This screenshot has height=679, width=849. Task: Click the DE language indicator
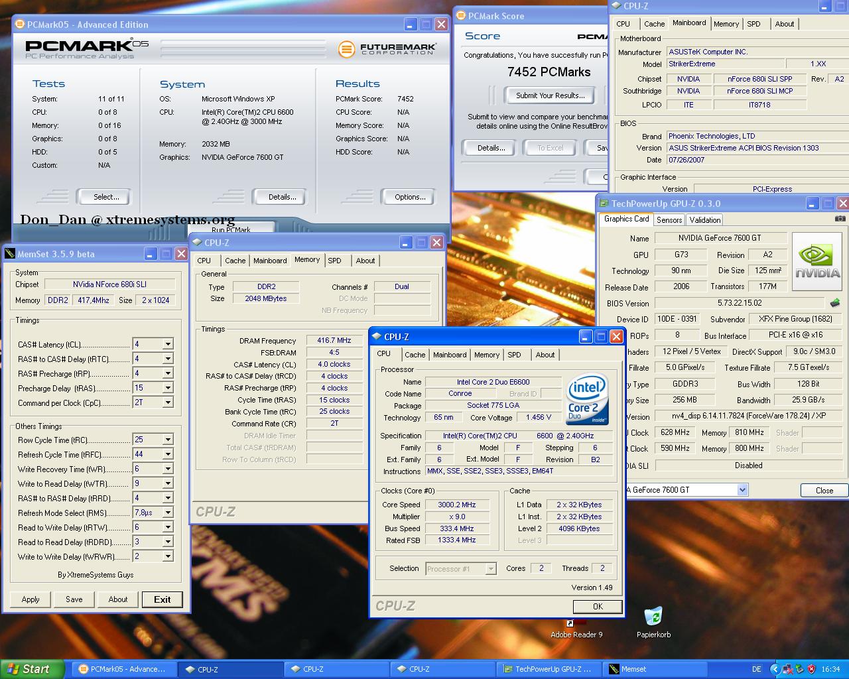click(757, 669)
